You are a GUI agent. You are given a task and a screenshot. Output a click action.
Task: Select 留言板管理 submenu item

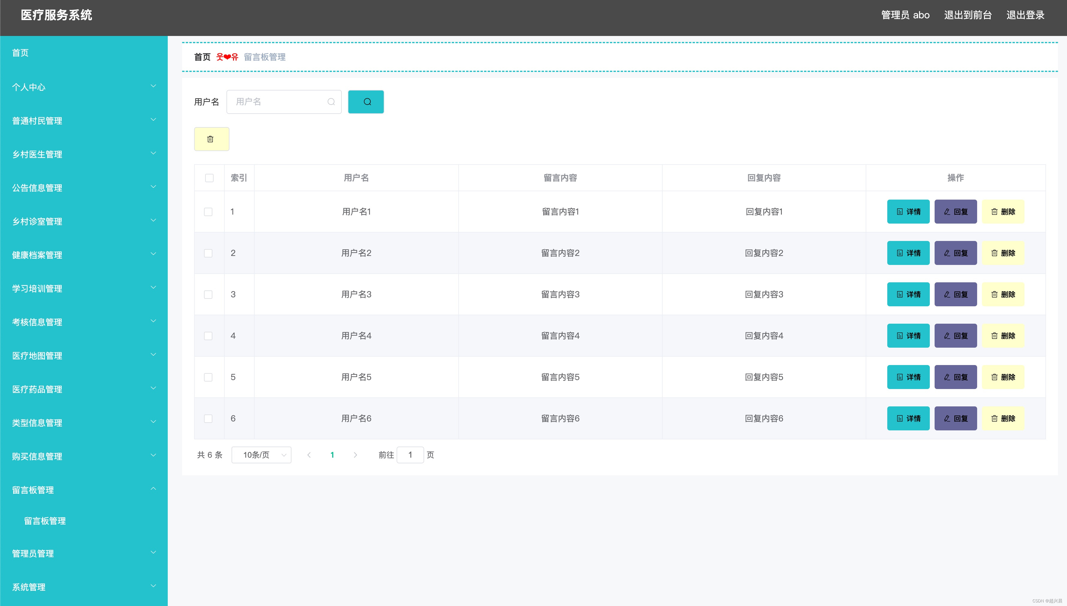tap(84, 521)
